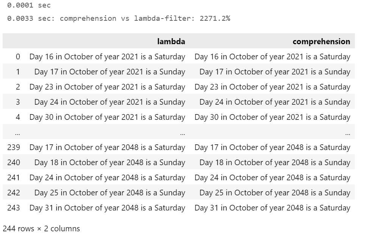Click the lambda column header
The width and height of the screenshot is (381, 243).
171,42
